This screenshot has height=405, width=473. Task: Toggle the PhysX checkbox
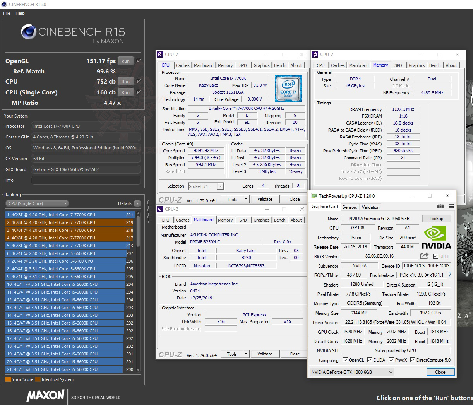coord(391,360)
